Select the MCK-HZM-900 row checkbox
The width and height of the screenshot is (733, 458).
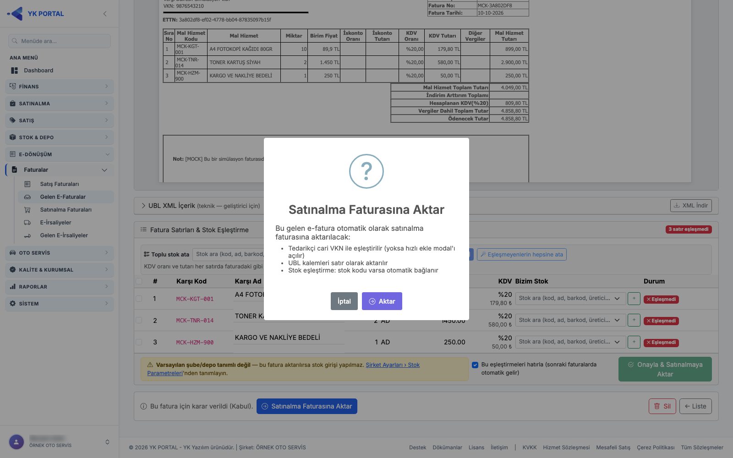click(x=139, y=342)
